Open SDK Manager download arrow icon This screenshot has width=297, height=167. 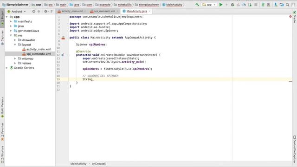(x=276, y=5)
